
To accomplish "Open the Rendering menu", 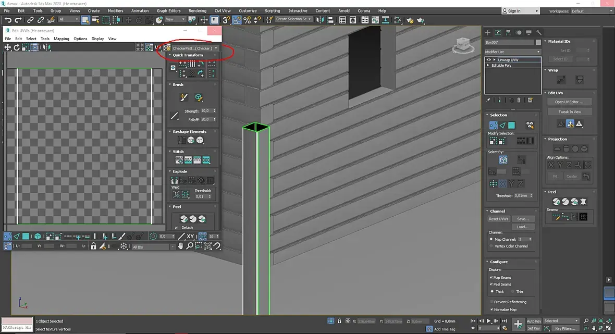I will tap(198, 10).
